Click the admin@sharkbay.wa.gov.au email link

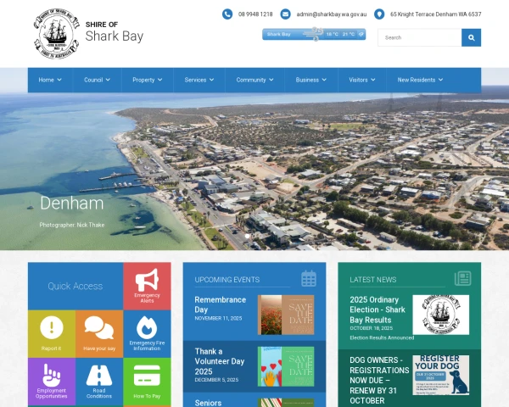coord(332,14)
